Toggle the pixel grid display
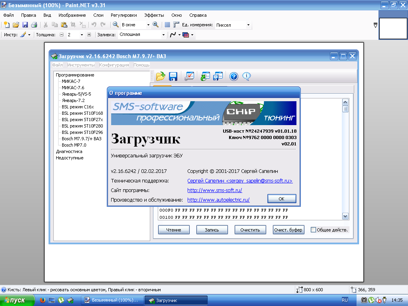 click(x=168, y=25)
